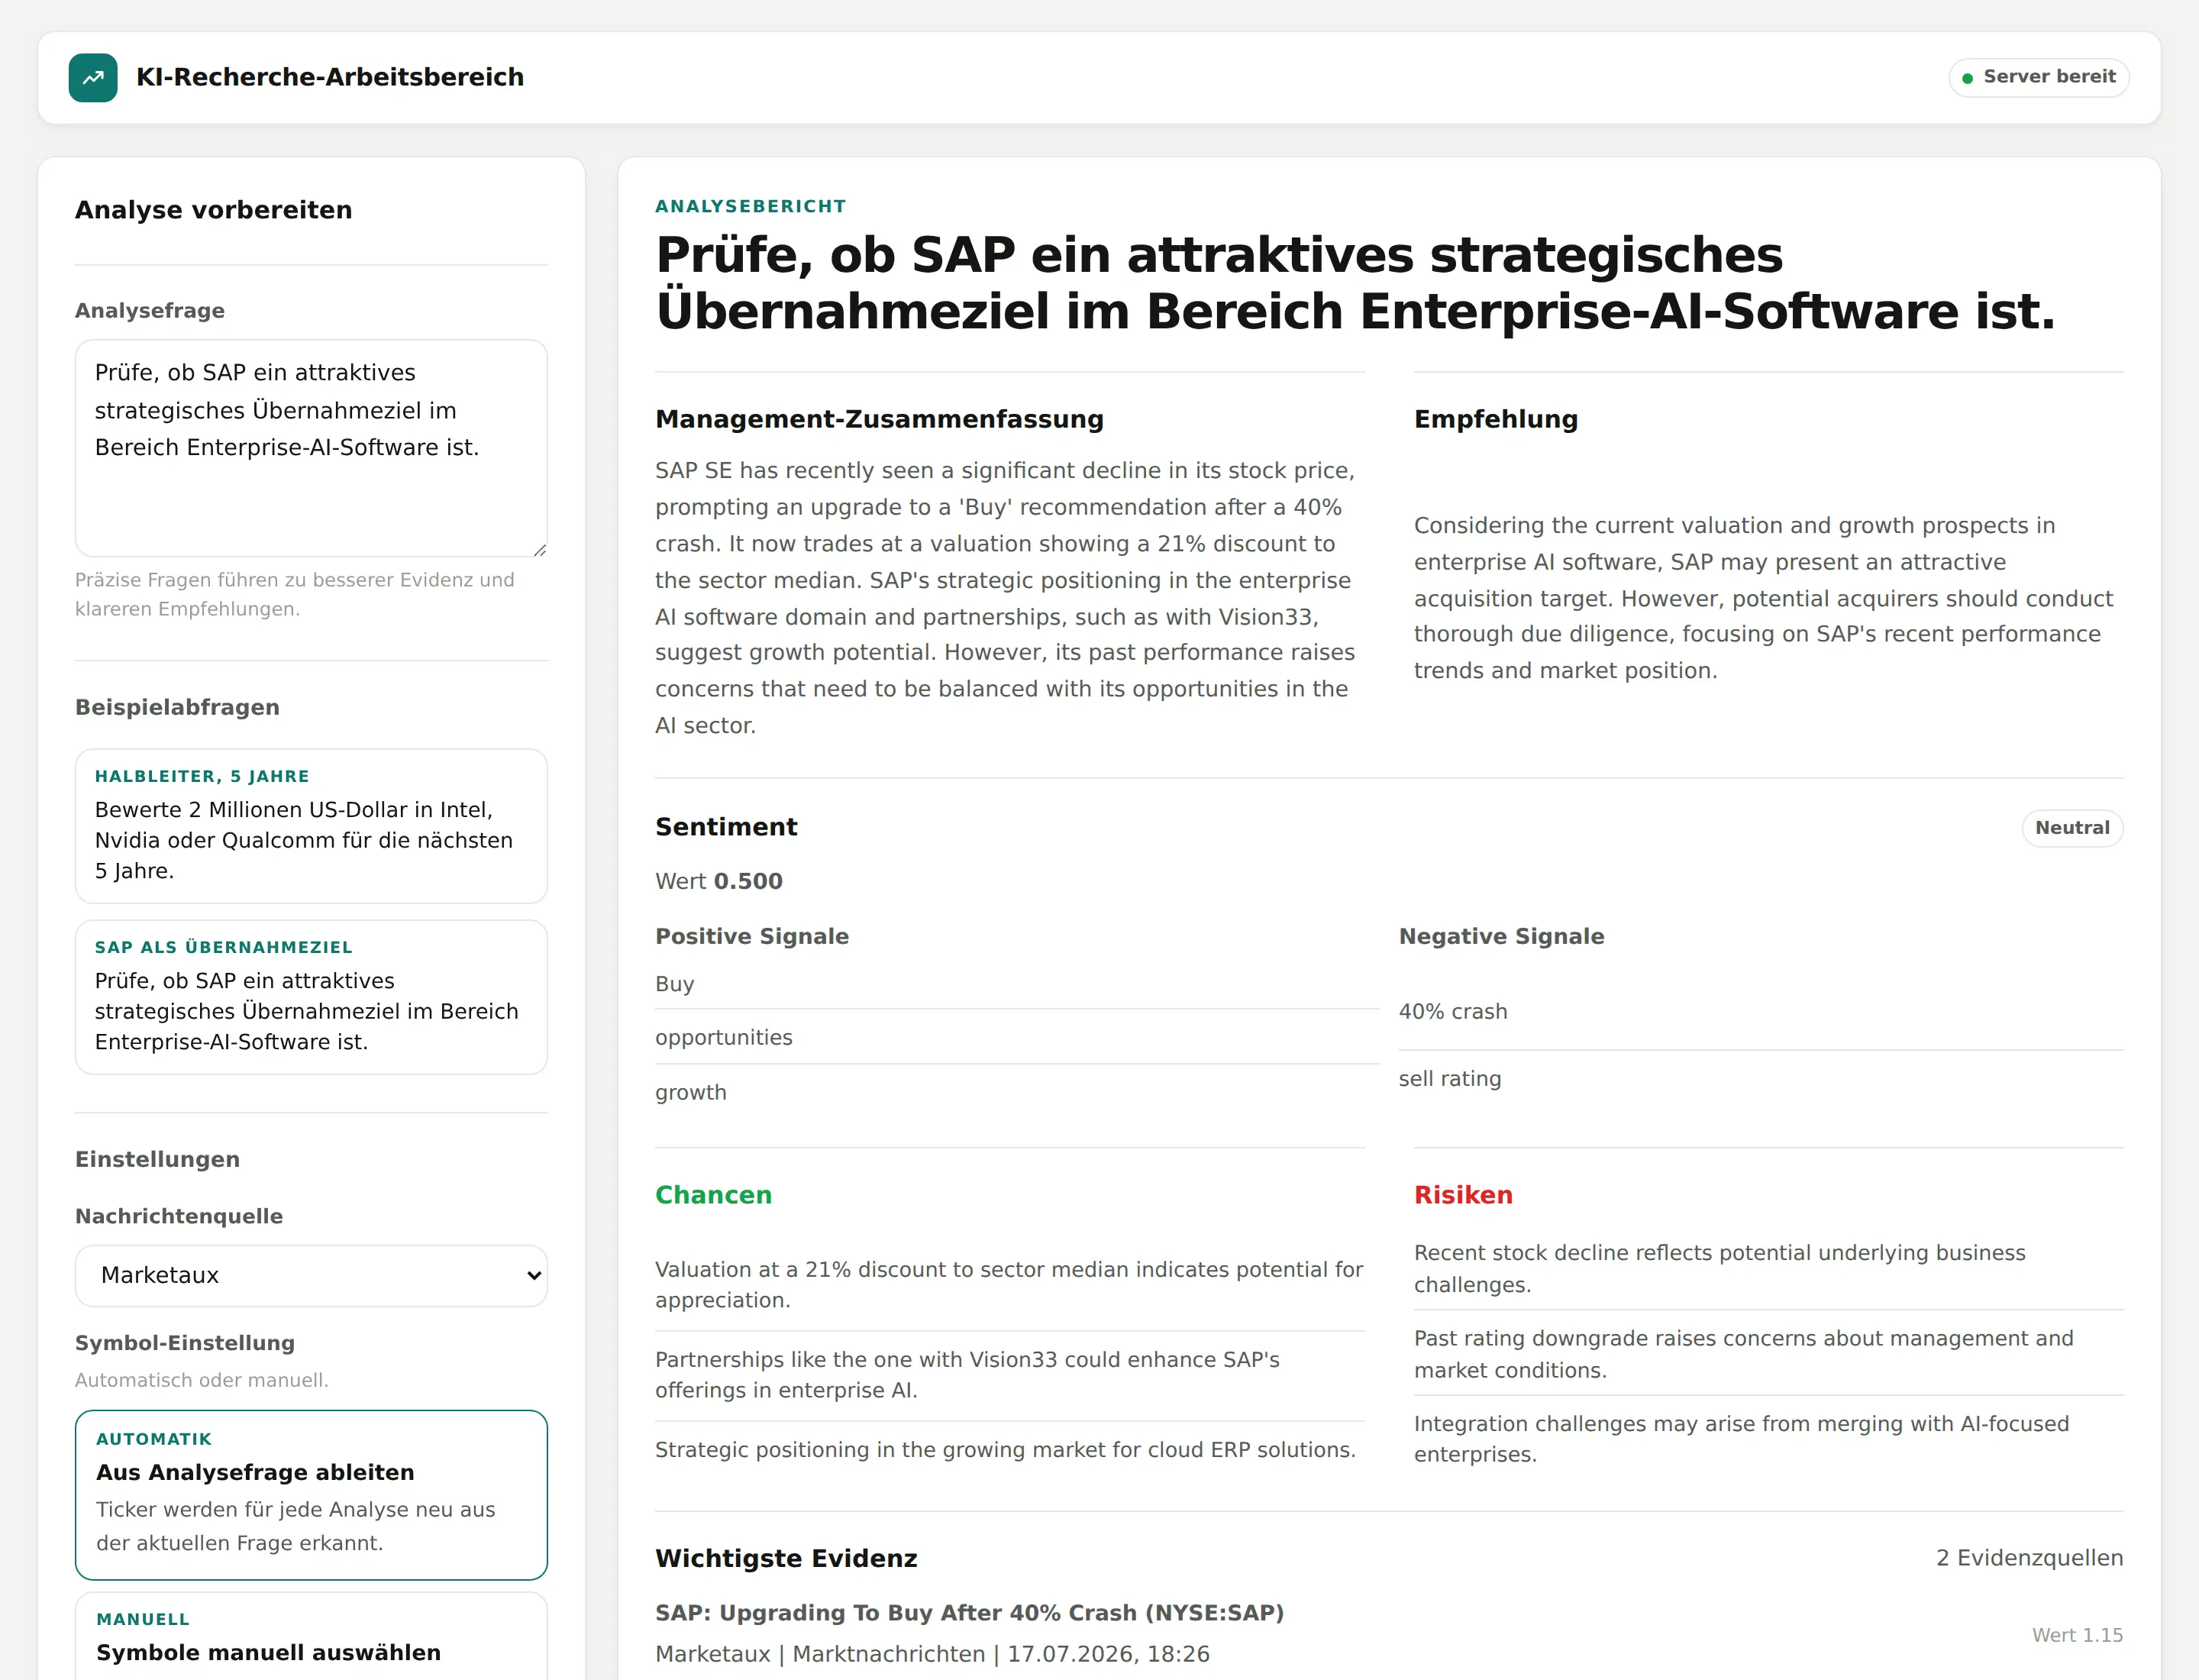Click the Management summary paragraph
Screen dimensions: 2199x1680
pyautogui.click(x=1005, y=598)
